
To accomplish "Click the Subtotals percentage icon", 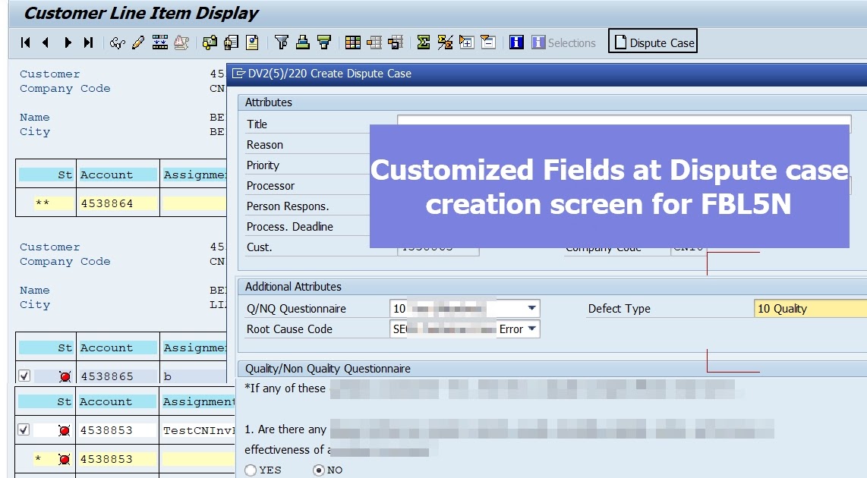I will (x=443, y=42).
